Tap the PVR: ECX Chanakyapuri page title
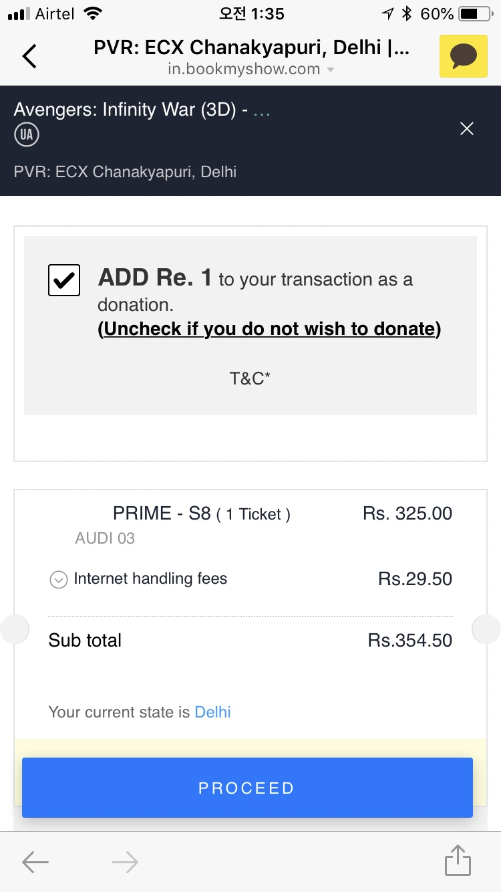501x892 pixels. tap(251, 48)
